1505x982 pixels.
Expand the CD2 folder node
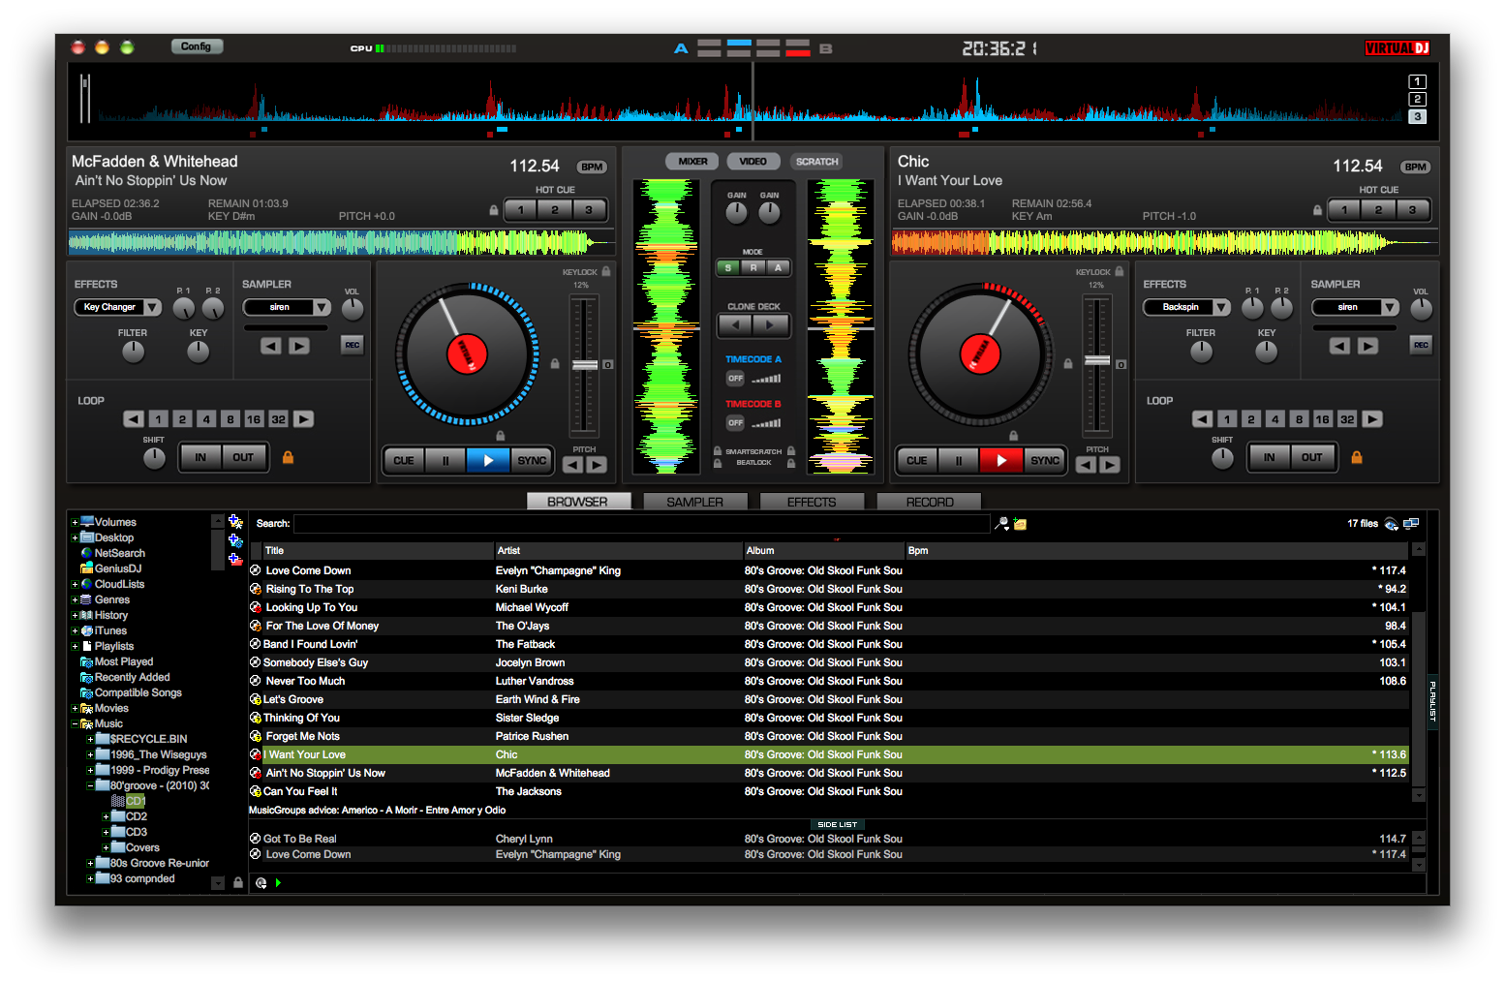106,817
